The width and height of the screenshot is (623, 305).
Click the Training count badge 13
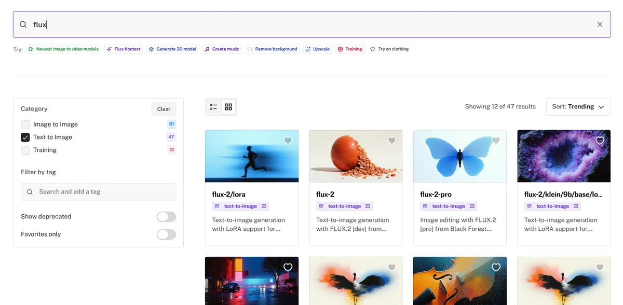(x=171, y=150)
